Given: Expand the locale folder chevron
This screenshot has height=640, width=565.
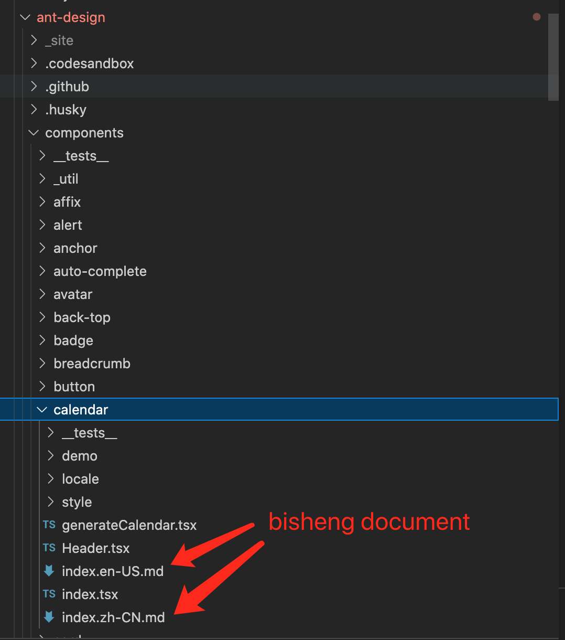Looking at the screenshot, I should tap(51, 479).
